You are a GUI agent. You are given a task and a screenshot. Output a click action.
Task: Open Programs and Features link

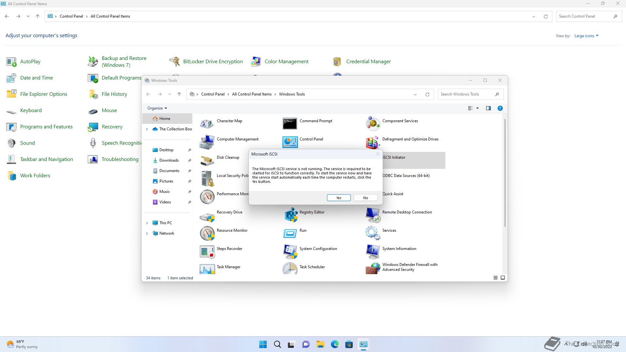[x=46, y=127]
